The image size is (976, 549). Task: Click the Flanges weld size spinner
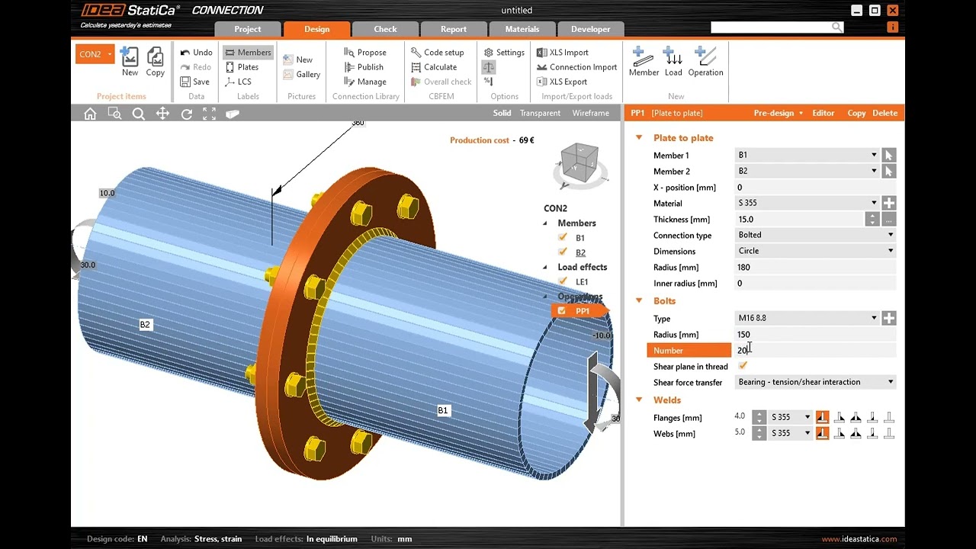coord(759,417)
